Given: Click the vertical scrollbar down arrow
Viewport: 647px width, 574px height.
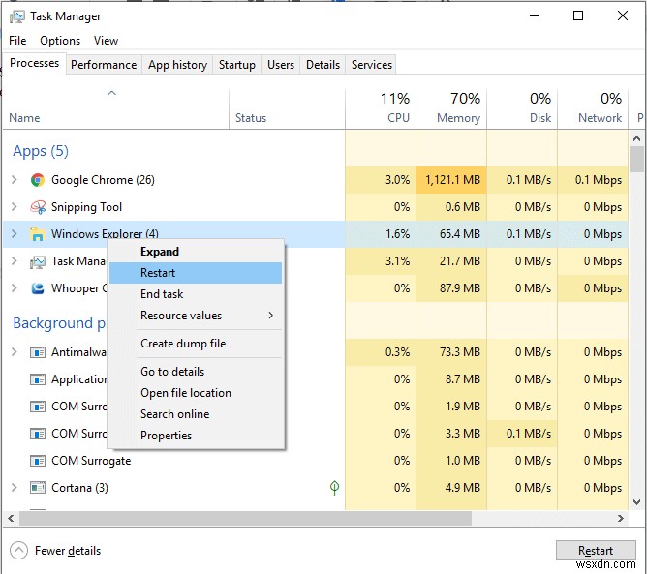Looking at the screenshot, I should 636,502.
